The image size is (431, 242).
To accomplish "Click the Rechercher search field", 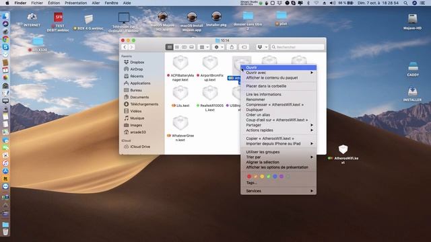I will click(x=298, y=47).
